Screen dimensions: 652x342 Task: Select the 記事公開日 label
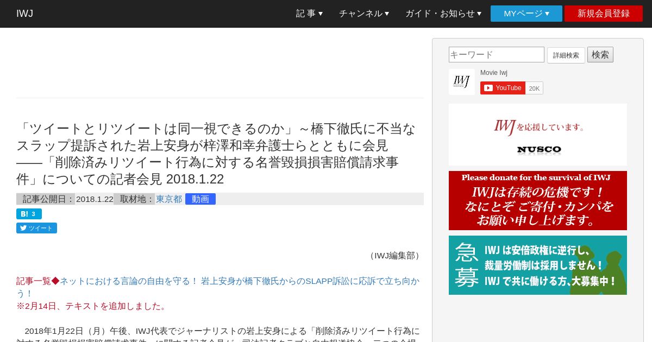coord(46,199)
